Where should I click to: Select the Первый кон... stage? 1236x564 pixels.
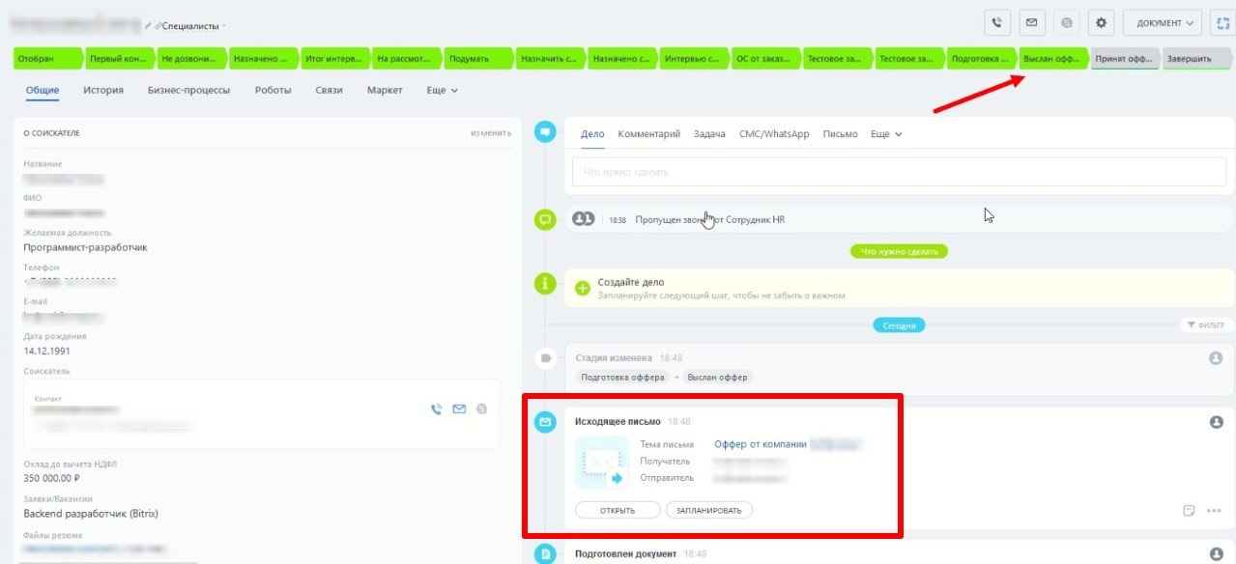pos(120,59)
